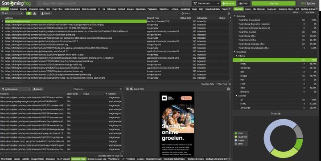Image resolution: width=321 pixels, height=161 pixels.
Task: Click the save screenshot icon in the rendered page pane
Action: pyautogui.click(x=228, y=89)
